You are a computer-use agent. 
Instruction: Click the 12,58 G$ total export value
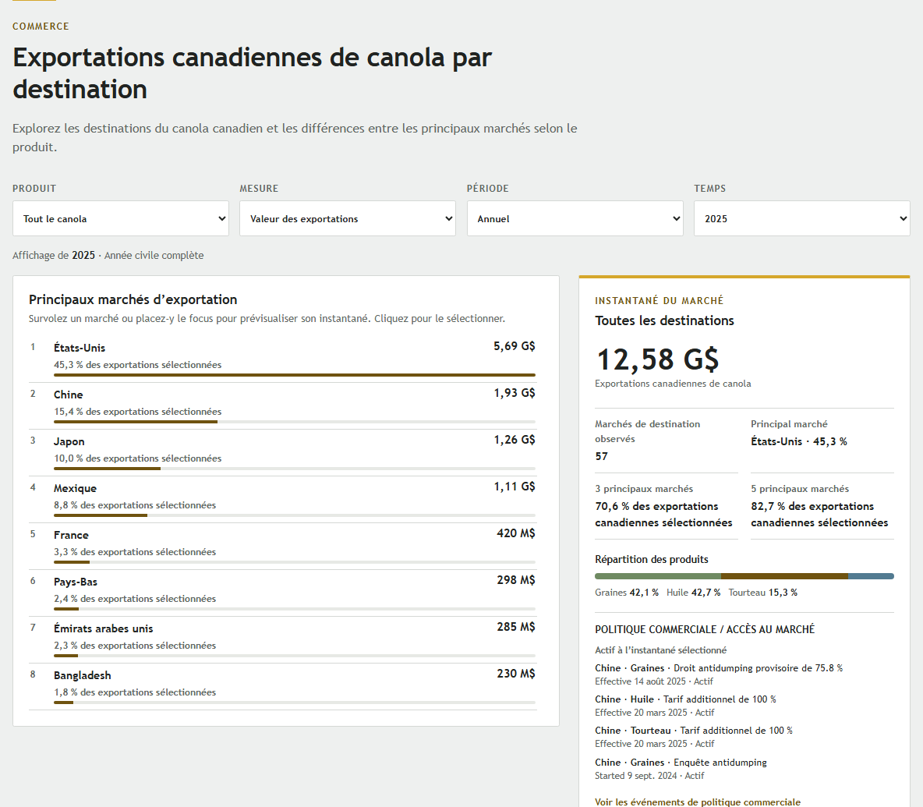(x=657, y=359)
